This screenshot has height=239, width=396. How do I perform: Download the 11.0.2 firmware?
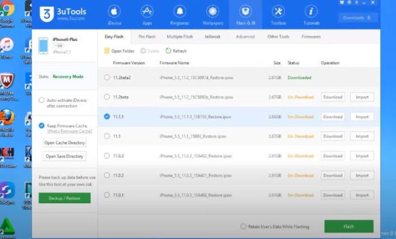[333, 175]
